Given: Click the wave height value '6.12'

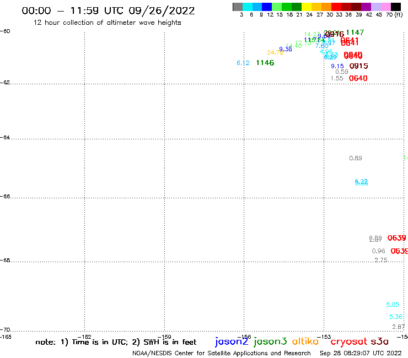Looking at the screenshot, I should click(x=243, y=63).
